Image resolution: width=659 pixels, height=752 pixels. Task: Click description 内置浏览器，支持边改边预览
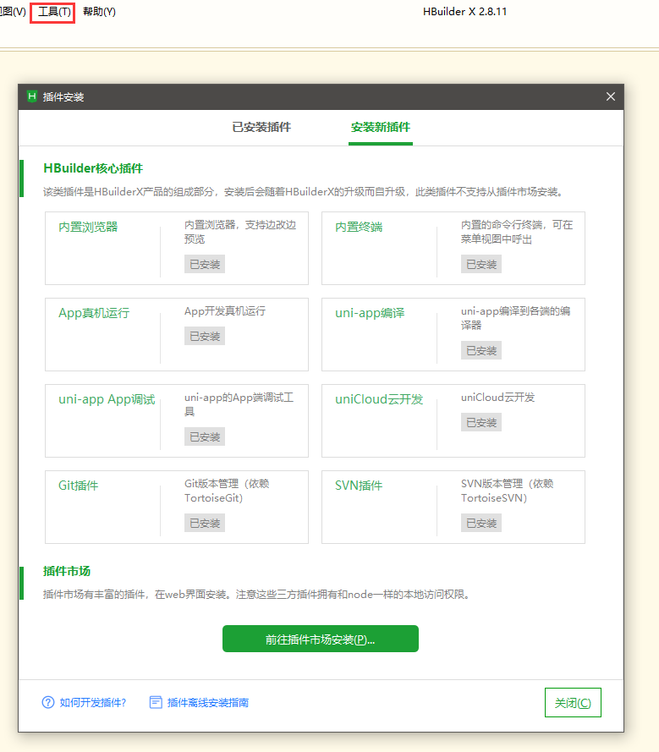[240, 232]
